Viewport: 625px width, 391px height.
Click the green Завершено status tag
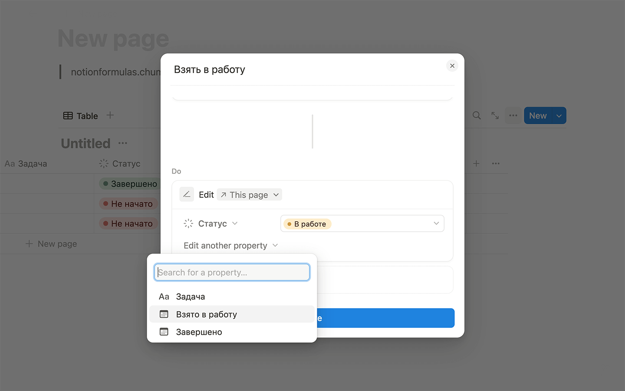pos(130,184)
